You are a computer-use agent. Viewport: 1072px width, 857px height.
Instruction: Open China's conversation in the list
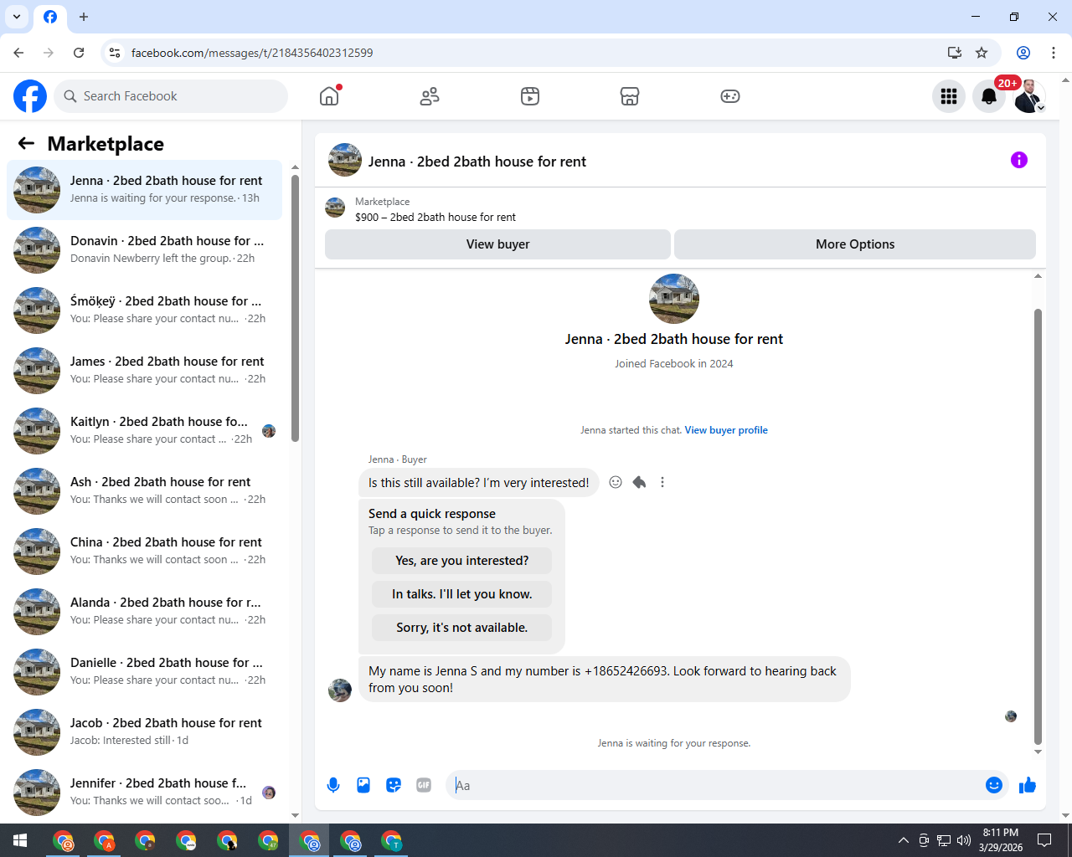[x=144, y=552]
